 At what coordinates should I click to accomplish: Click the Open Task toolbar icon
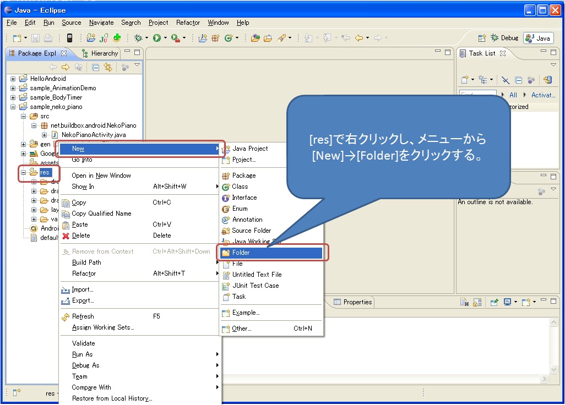pyautogui.click(x=268, y=38)
